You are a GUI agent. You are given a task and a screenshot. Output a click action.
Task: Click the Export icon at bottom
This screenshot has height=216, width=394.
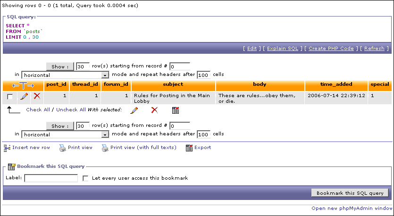189,148
